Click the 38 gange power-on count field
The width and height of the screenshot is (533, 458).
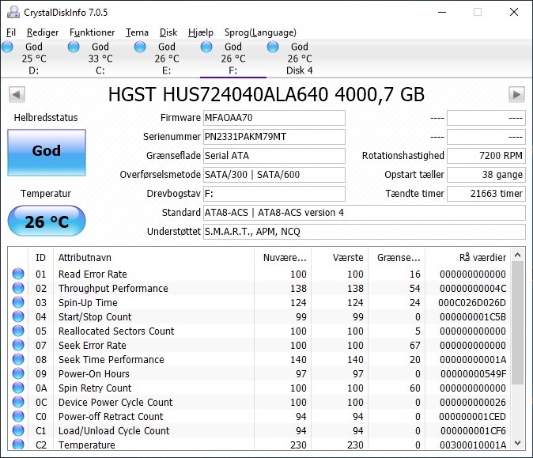(x=486, y=175)
